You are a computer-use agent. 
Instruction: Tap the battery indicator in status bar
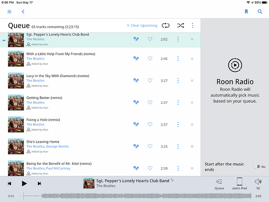click(265, 2)
